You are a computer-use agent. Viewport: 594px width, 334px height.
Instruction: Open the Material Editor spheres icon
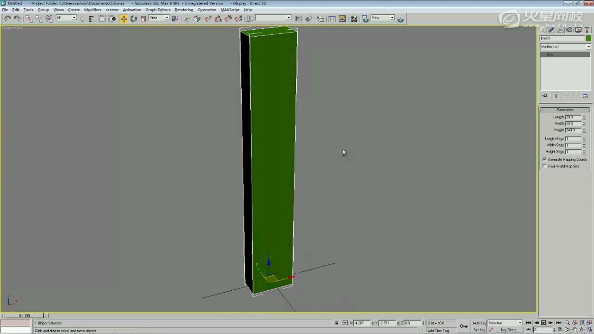354,19
